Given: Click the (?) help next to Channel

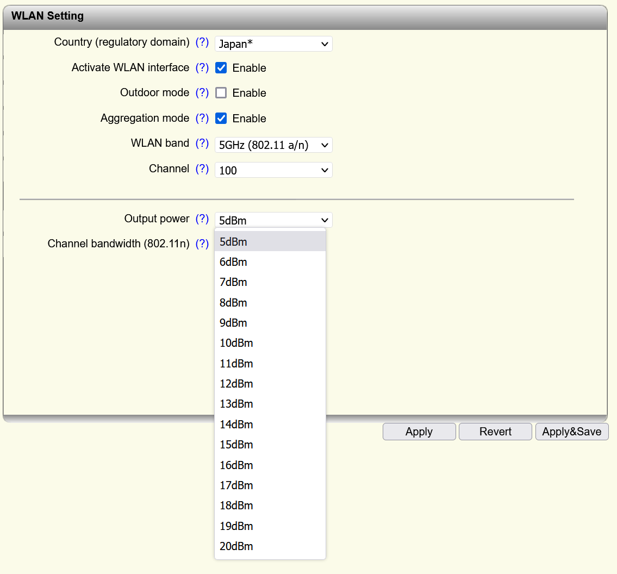Looking at the screenshot, I should click(x=202, y=169).
